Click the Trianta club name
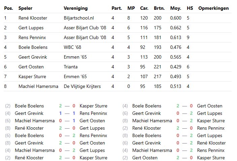237x161 pixels. pyautogui.click(x=71, y=67)
